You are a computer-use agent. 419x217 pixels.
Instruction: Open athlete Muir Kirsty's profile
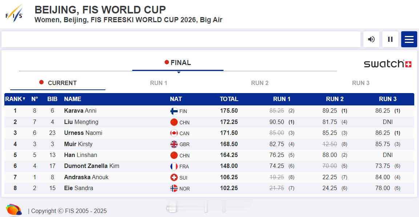(78, 144)
